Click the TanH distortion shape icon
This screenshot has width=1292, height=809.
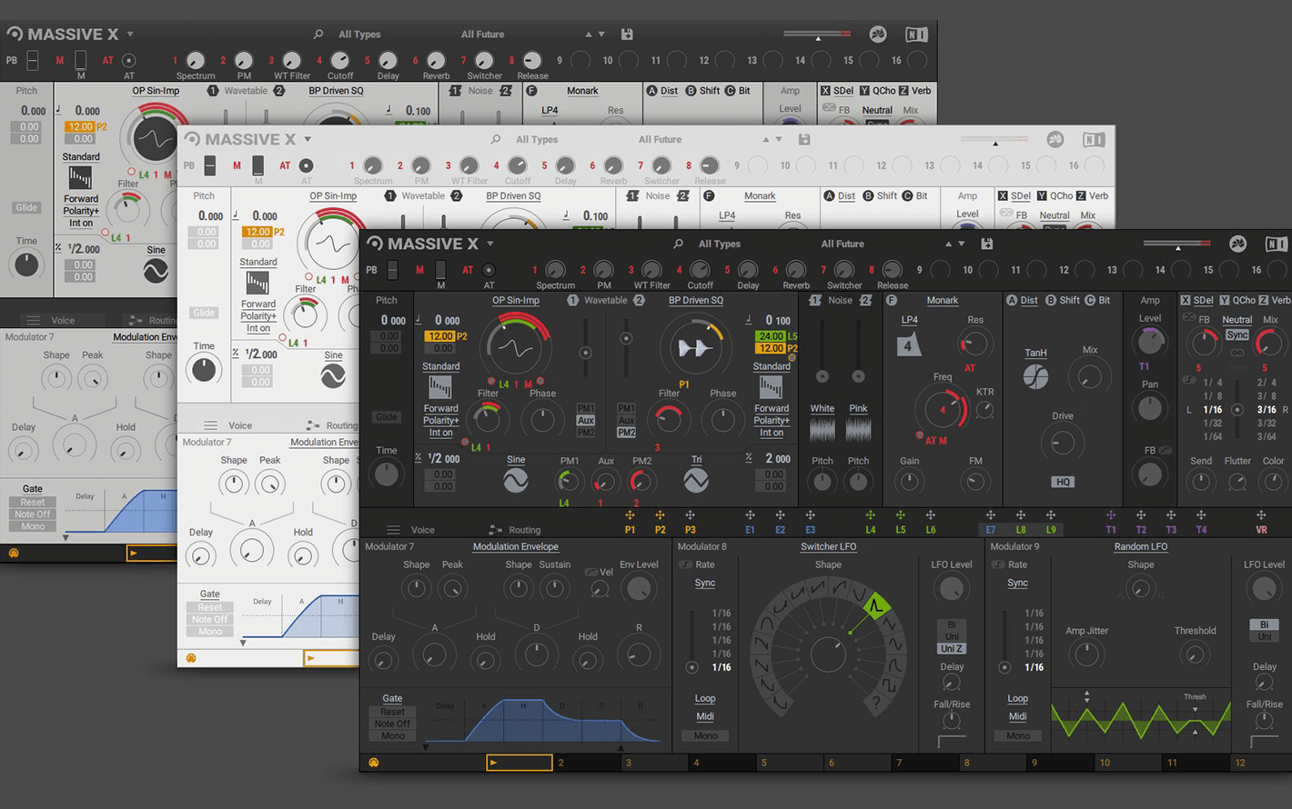click(x=1035, y=375)
